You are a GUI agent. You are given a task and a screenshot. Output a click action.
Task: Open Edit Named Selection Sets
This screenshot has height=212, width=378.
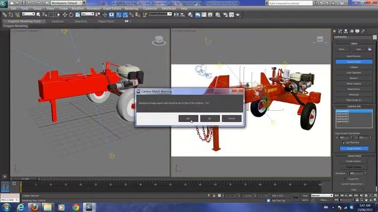(145, 15)
